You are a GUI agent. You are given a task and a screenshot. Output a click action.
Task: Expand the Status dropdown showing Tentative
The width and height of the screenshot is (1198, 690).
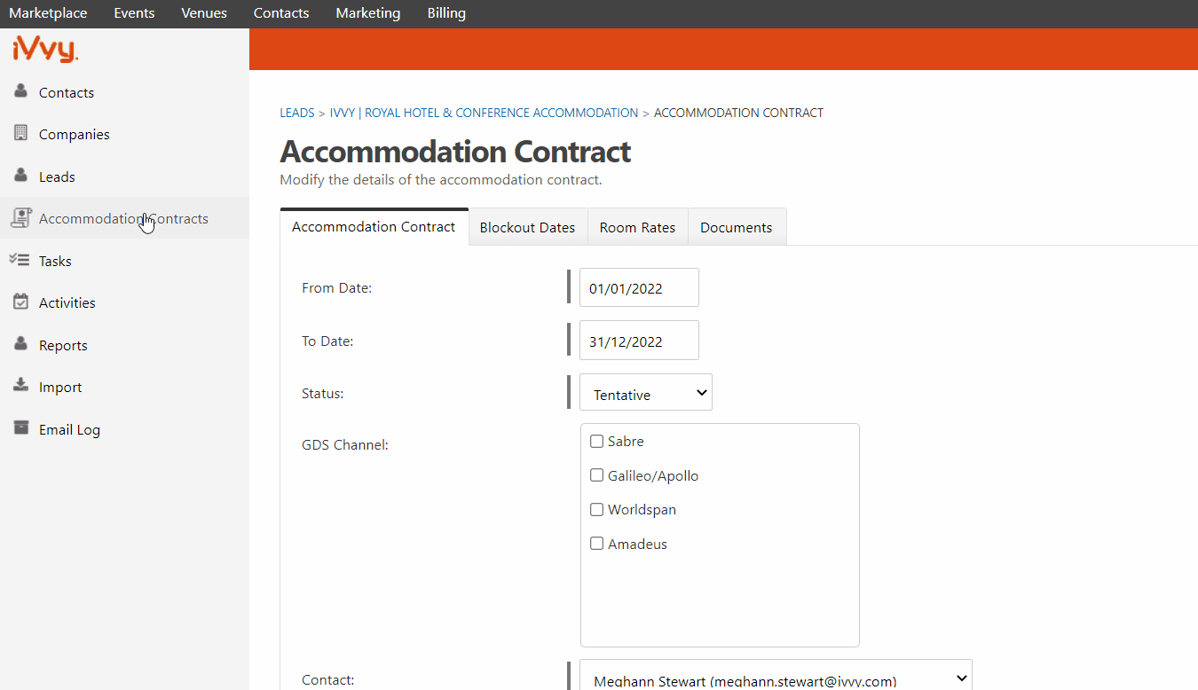pos(646,393)
